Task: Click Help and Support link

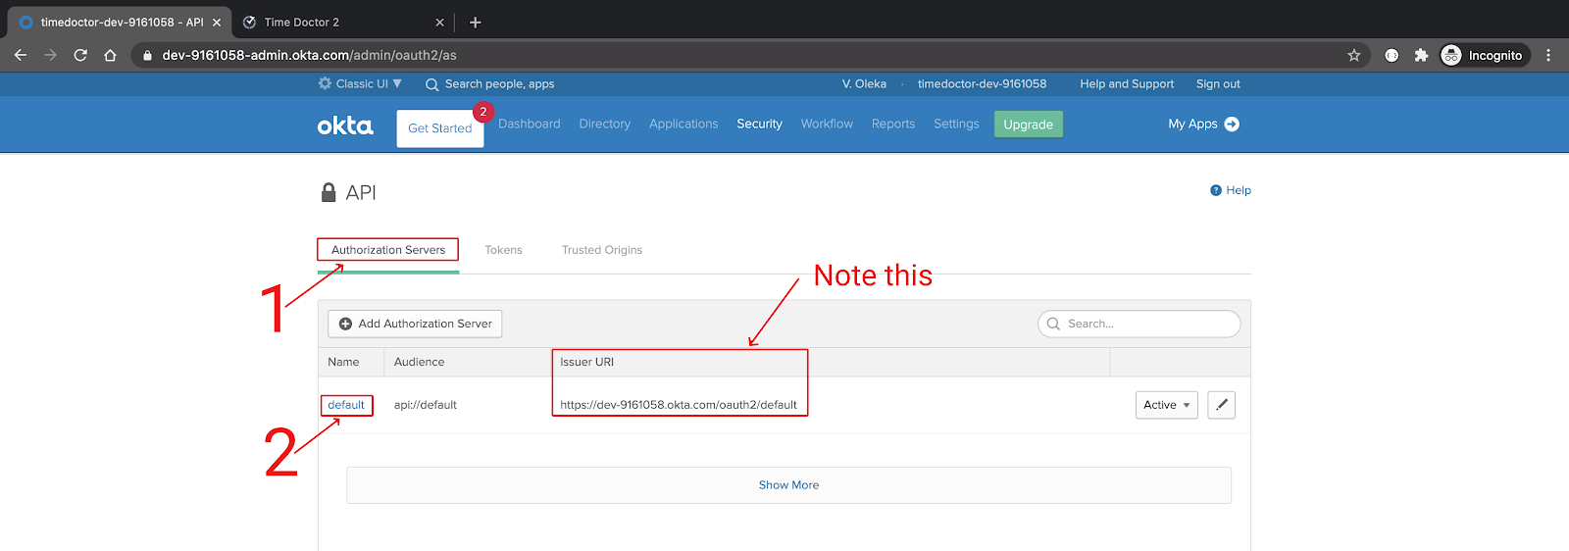Action: pos(1127,84)
